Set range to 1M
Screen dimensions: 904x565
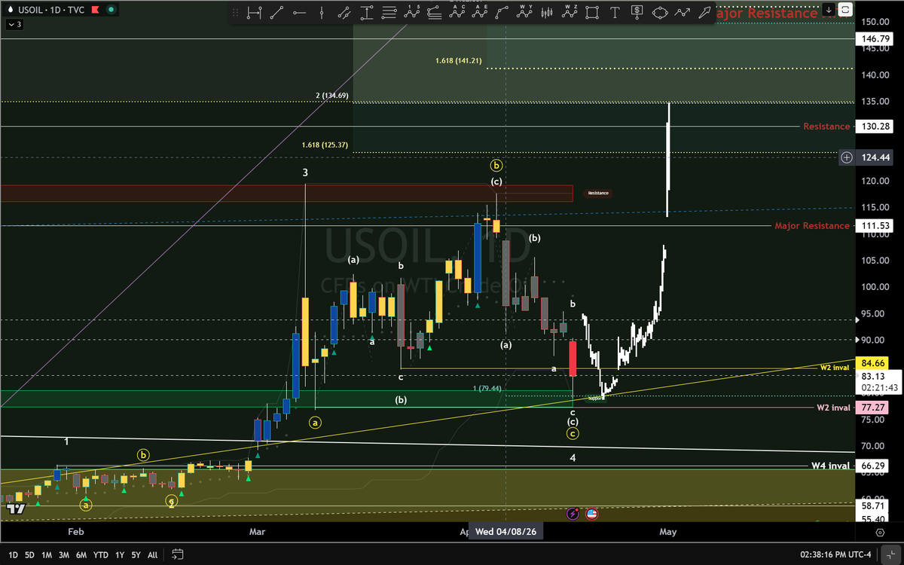(x=47, y=555)
